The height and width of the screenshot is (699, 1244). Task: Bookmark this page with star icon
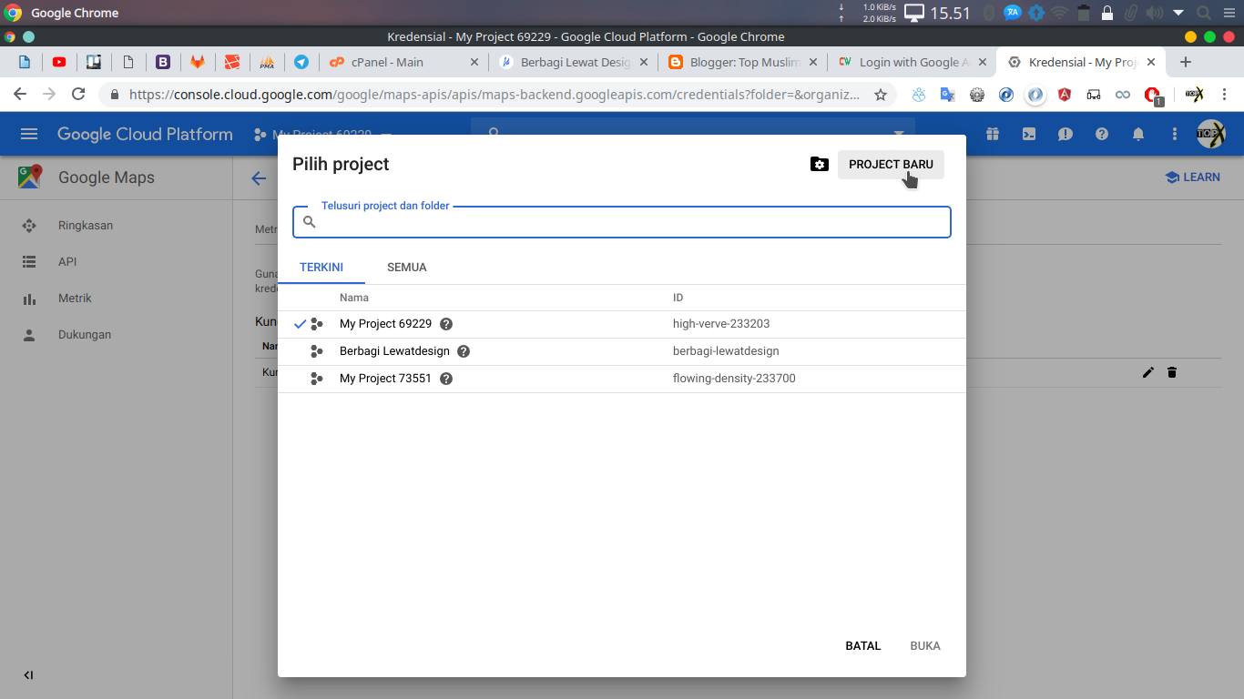(x=881, y=95)
